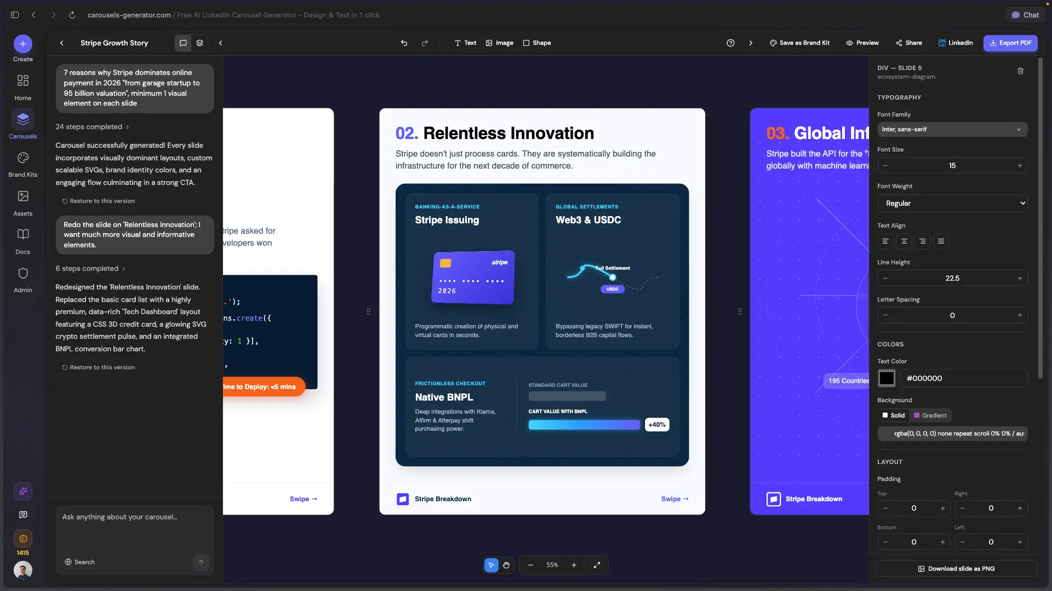Click the credits coin icon
Screen dimensions: 1052x591
pos(23,539)
